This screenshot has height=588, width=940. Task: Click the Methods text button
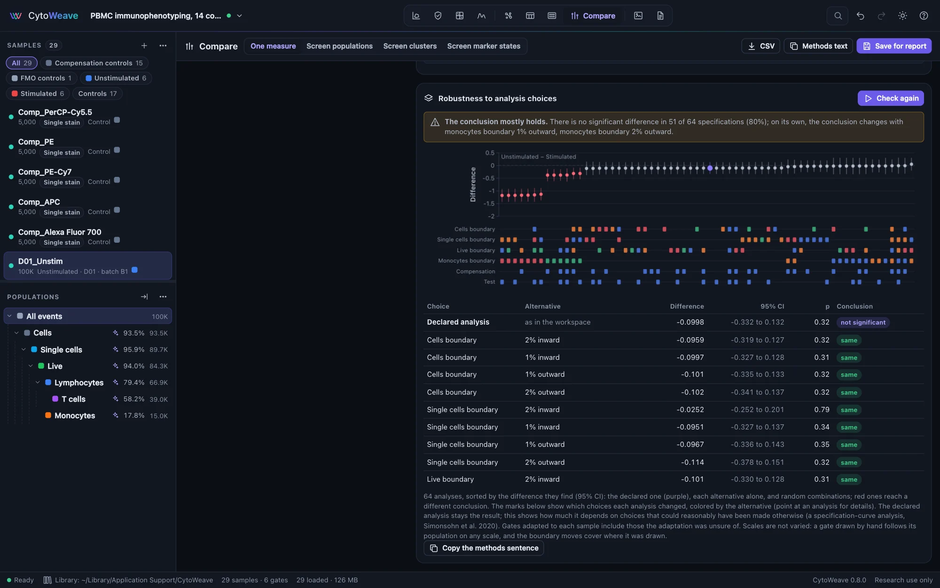818,46
